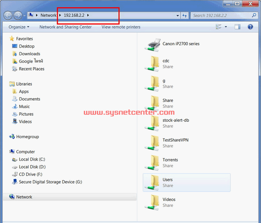Select Recent Places under Favorites
Viewport: 261px width, 223px height.
[x=32, y=69]
